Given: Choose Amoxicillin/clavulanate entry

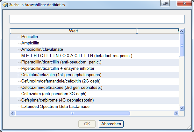Looking at the screenshot, I should tap(42, 49).
